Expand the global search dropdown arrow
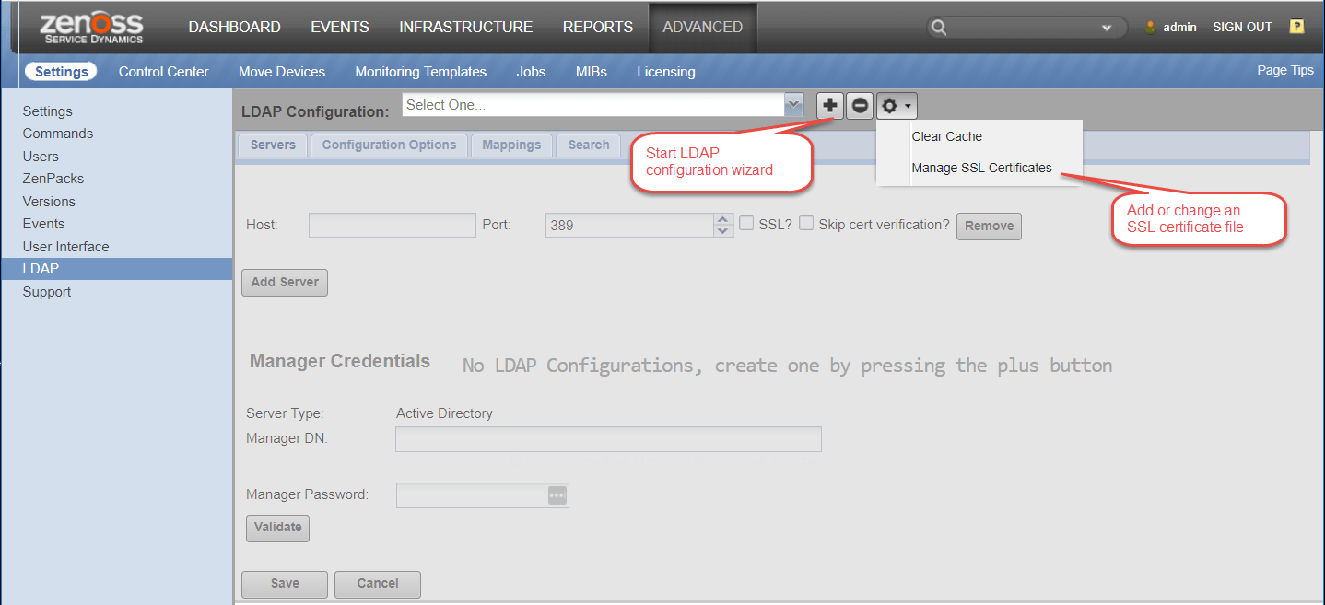 pyautogui.click(x=1106, y=27)
